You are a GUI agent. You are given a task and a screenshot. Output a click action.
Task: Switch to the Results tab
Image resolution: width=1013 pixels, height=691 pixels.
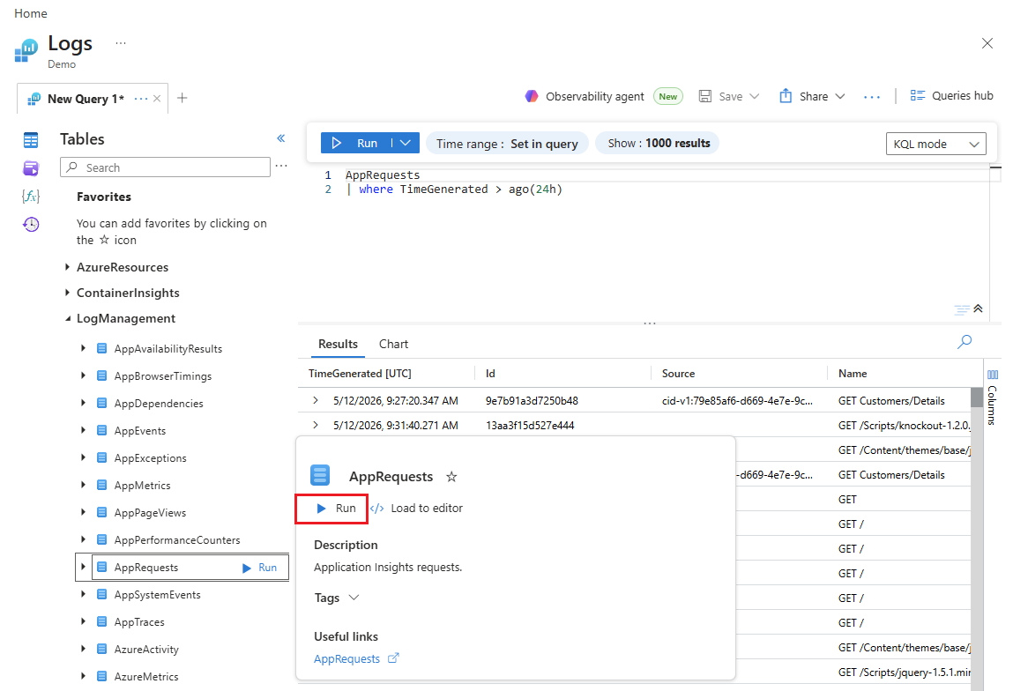[338, 345]
